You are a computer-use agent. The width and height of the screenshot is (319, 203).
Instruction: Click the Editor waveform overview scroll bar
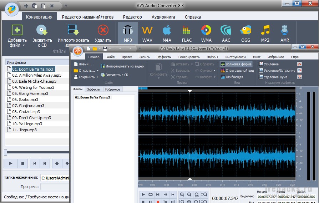click(x=217, y=88)
